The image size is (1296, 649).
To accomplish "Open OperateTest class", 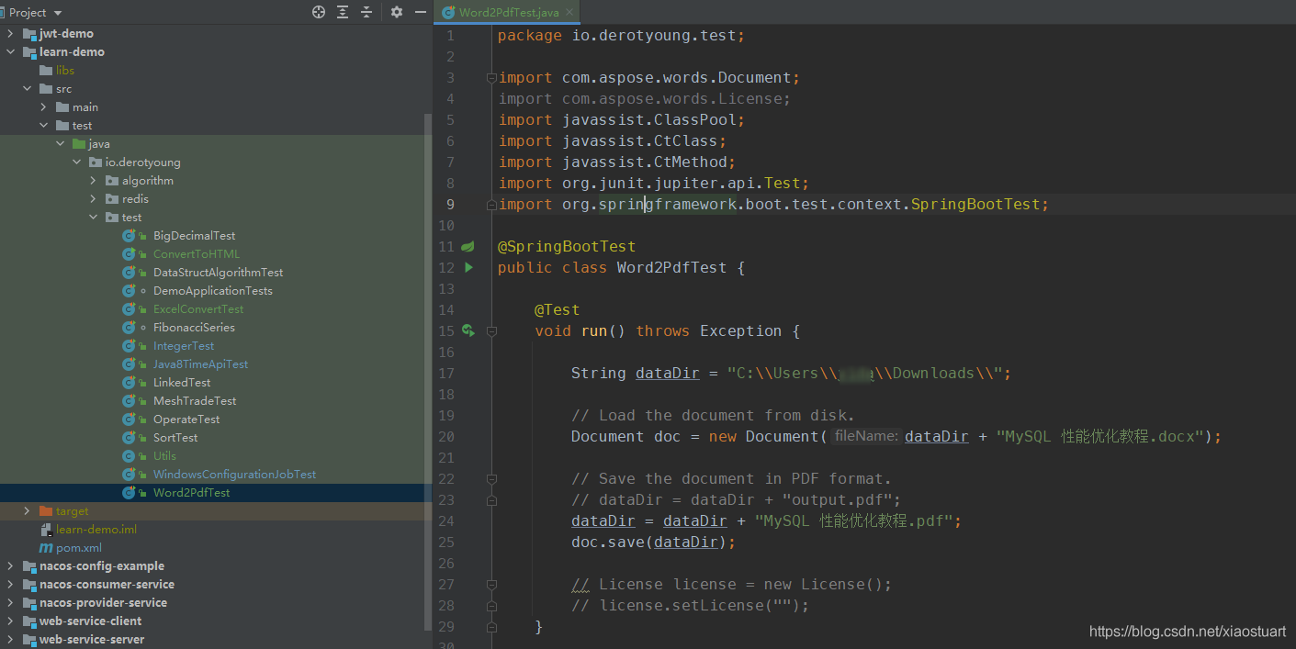I will [186, 420].
